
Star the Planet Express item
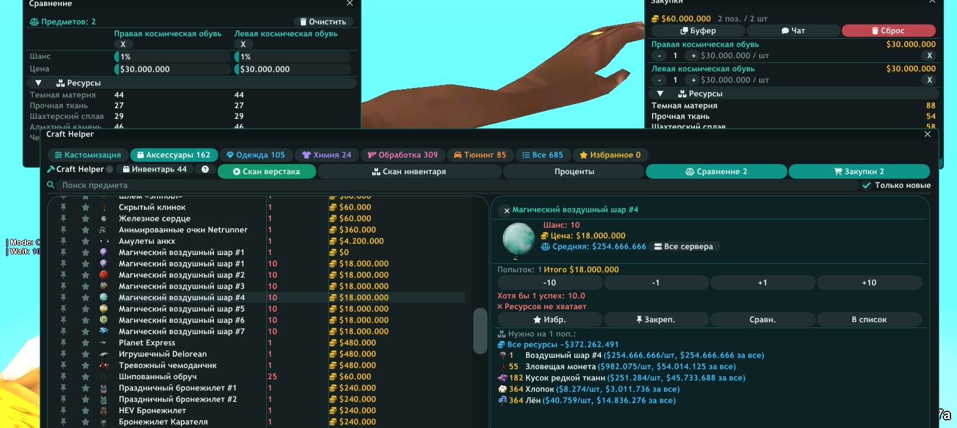point(86,343)
